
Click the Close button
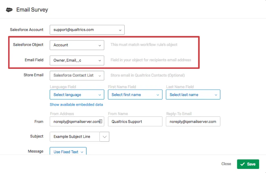(226, 164)
